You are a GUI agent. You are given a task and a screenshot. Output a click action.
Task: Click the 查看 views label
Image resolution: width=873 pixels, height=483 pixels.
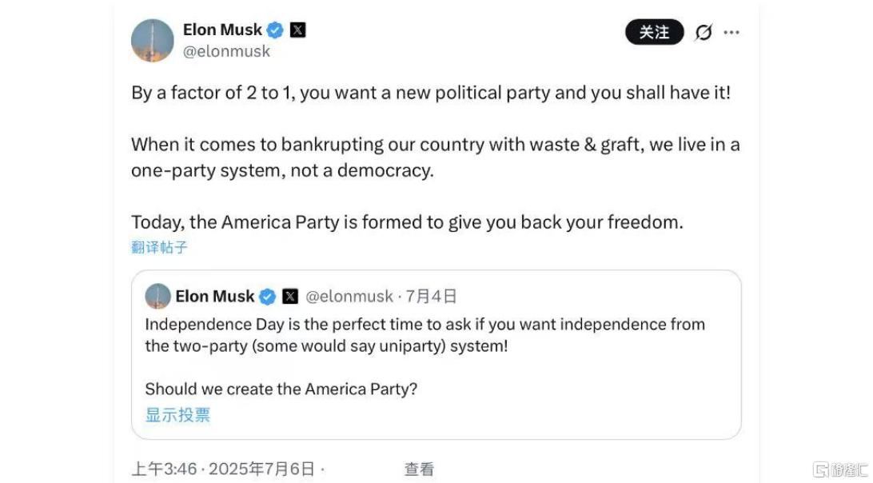click(419, 469)
